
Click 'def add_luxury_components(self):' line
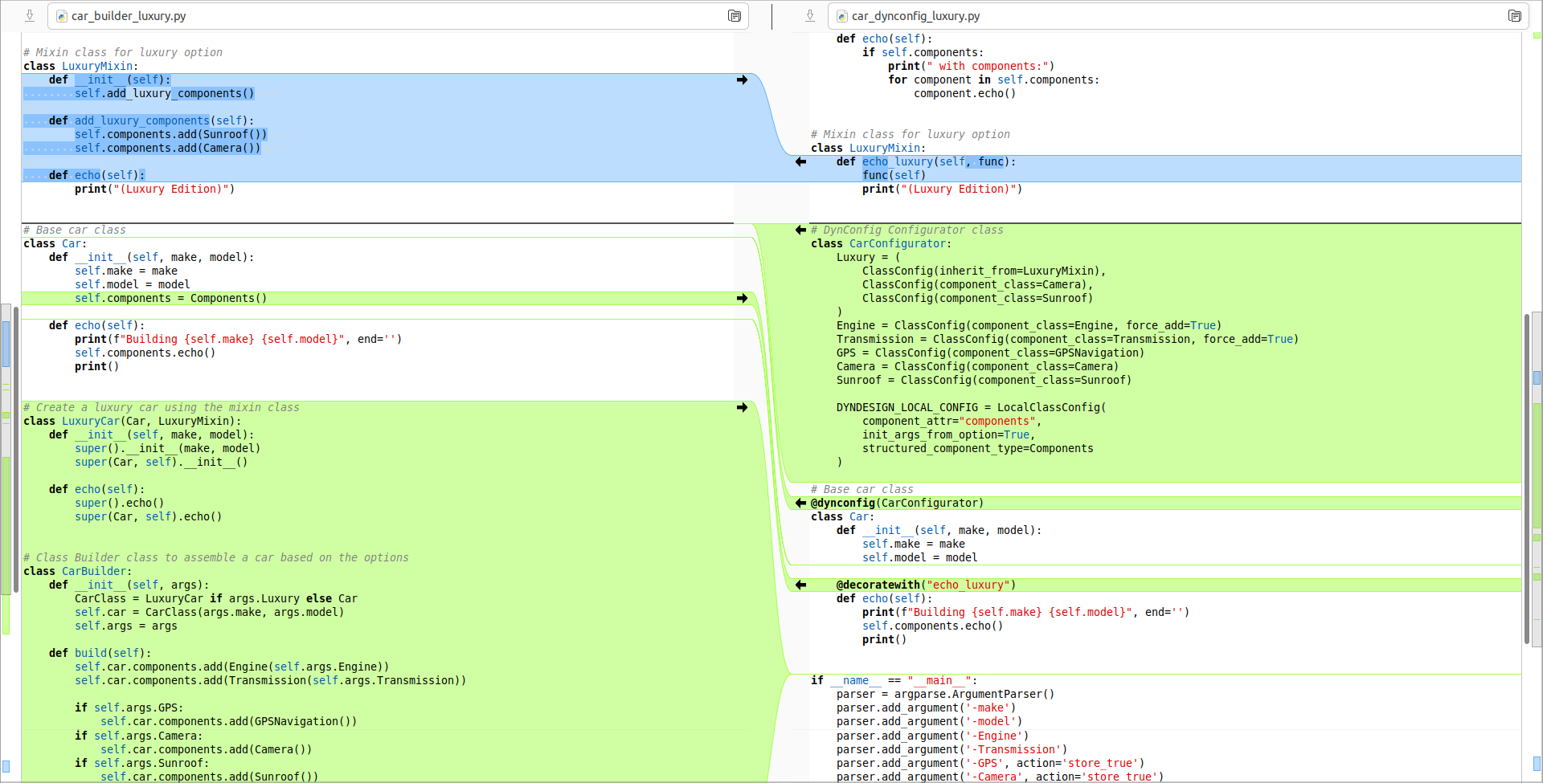[151, 121]
